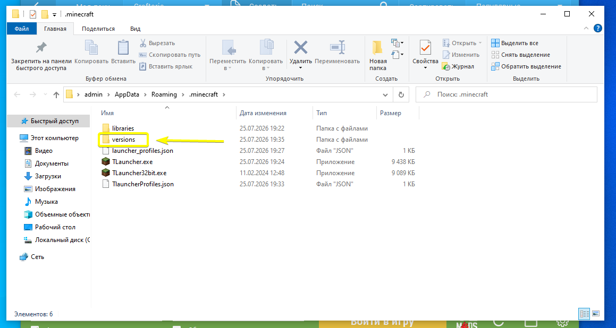Viewport: 616px width, 328px height.
Task: Switch to the Вид tab
Action: point(135,29)
